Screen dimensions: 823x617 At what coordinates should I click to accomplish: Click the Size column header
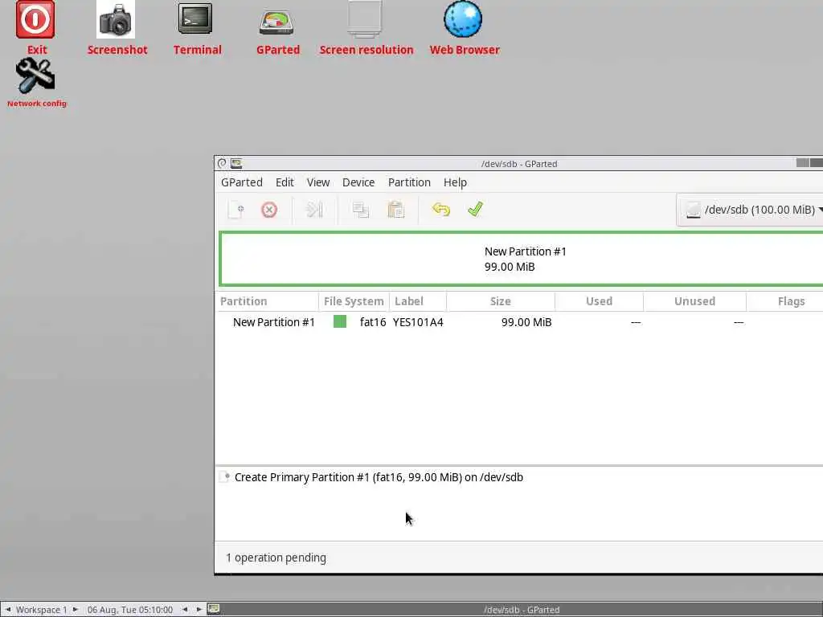pyautogui.click(x=500, y=301)
